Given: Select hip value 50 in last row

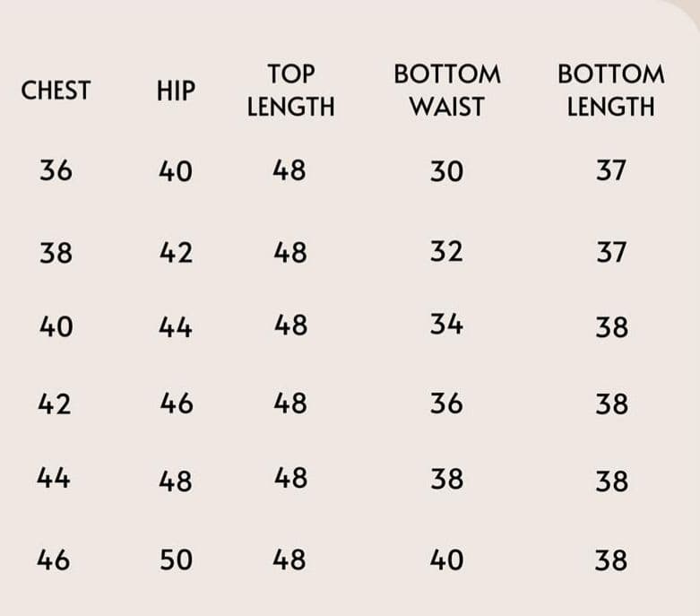Looking at the screenshot, I should click(176, 560).
